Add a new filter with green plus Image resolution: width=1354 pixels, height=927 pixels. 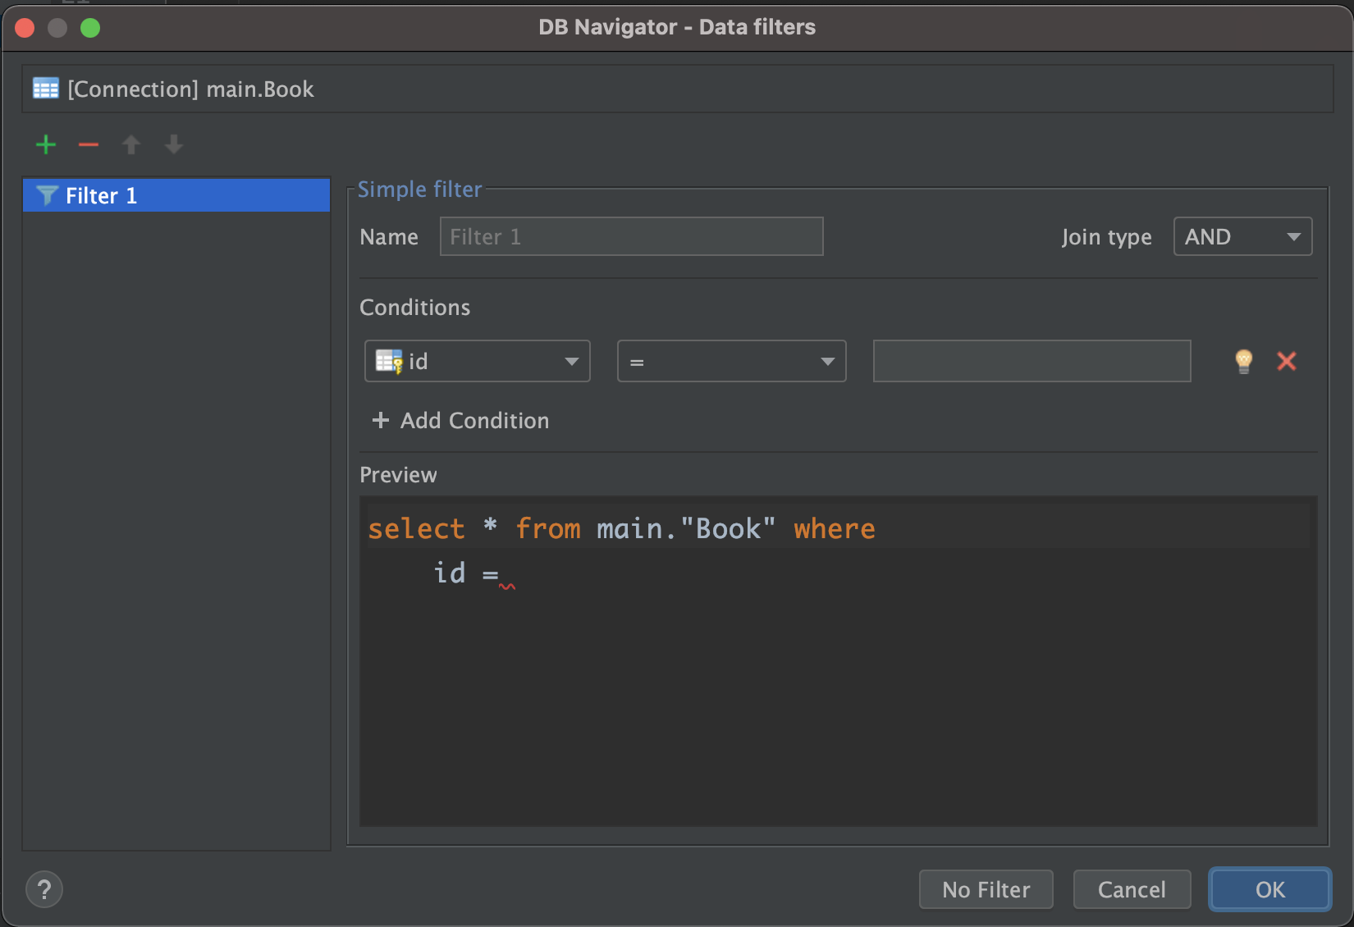pyautogui.click(x=46, y=145)
